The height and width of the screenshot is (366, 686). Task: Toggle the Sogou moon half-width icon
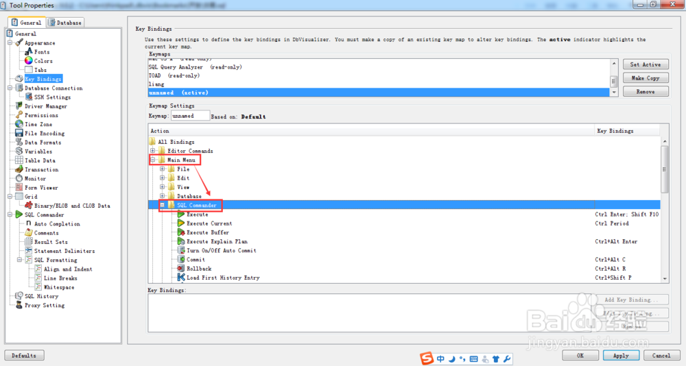pos(452,359)
